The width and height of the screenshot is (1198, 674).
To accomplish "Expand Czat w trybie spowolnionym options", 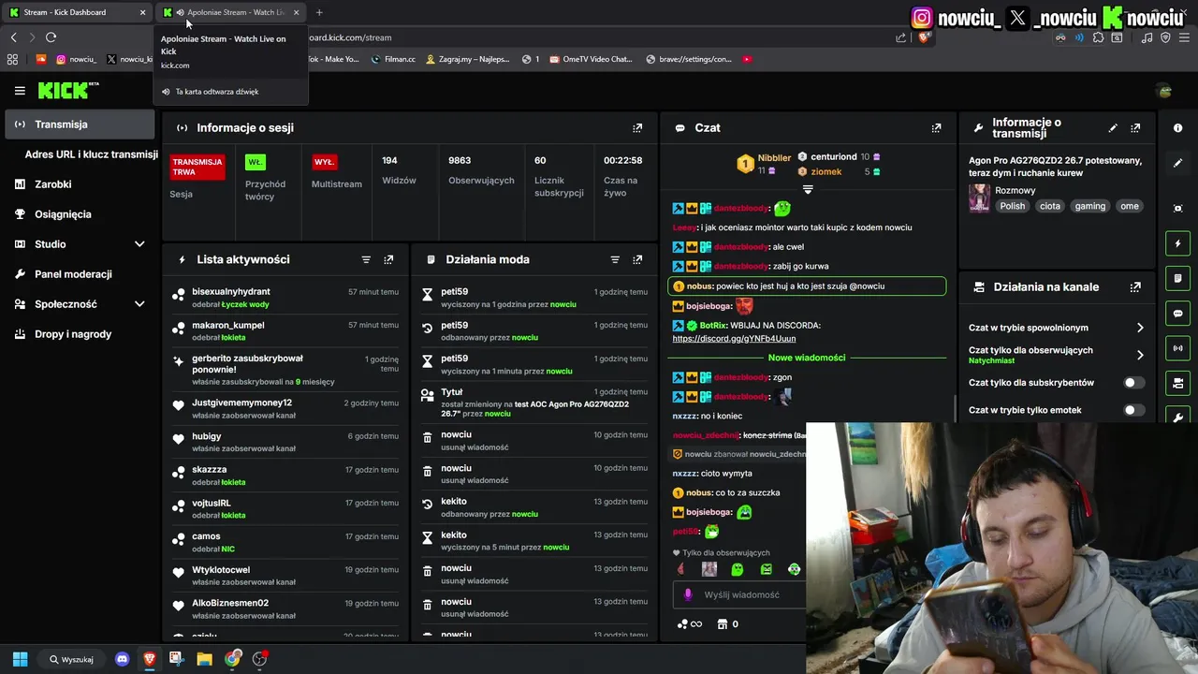I will pos(1140,328).
